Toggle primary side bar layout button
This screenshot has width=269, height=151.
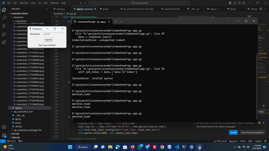pyautogui.click(x=231, y=3)
